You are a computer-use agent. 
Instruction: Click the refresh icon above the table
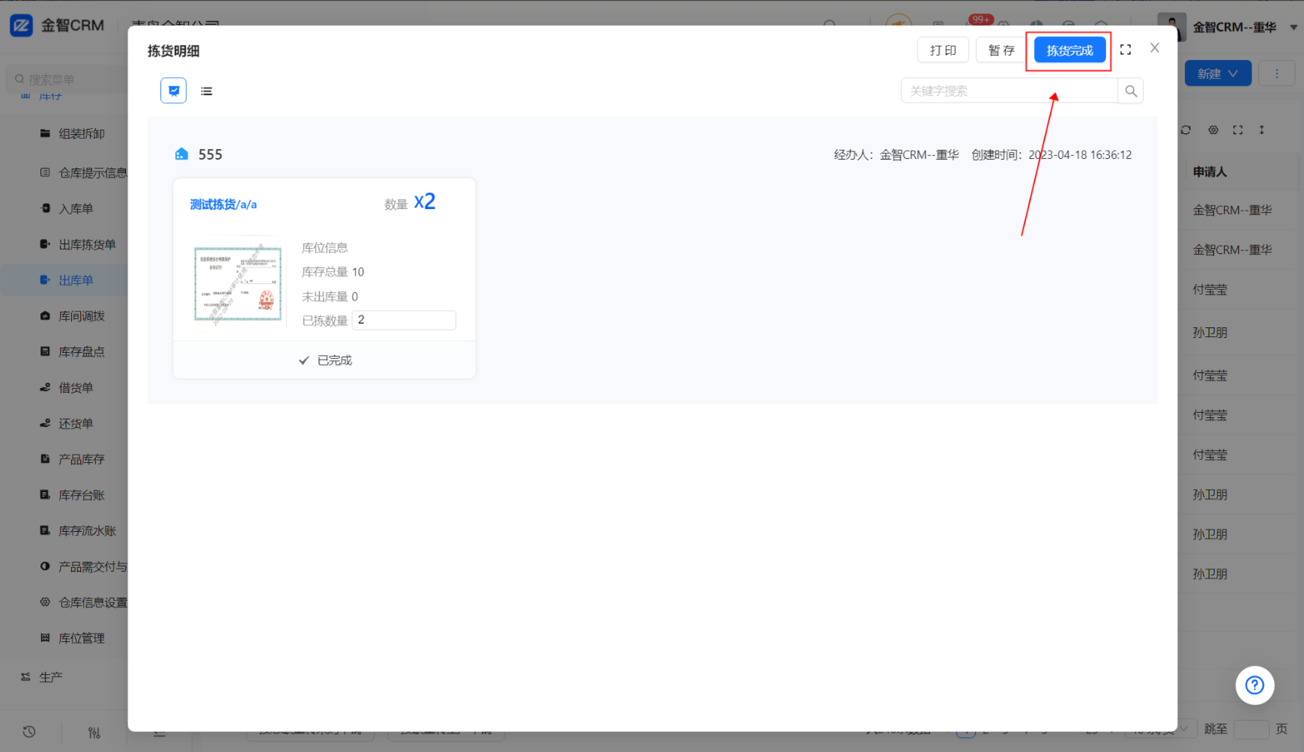[x=1186, y=130]
